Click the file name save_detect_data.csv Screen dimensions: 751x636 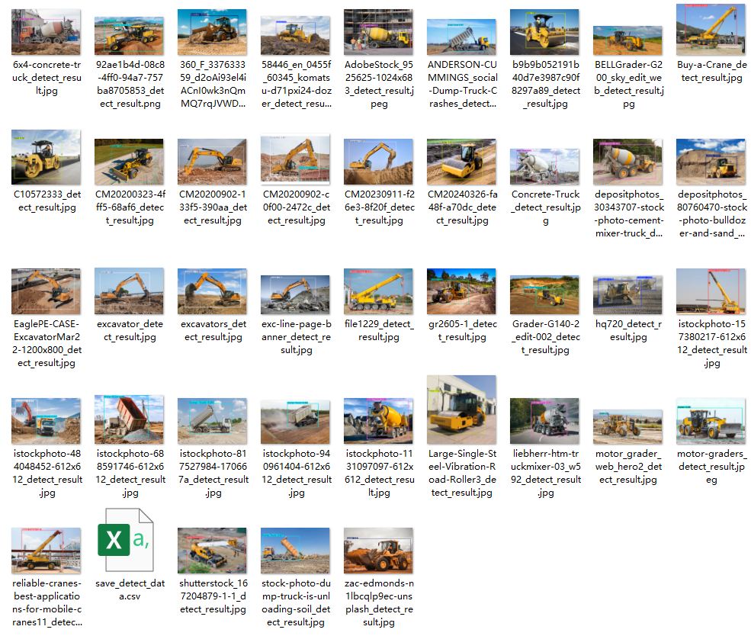130,589
